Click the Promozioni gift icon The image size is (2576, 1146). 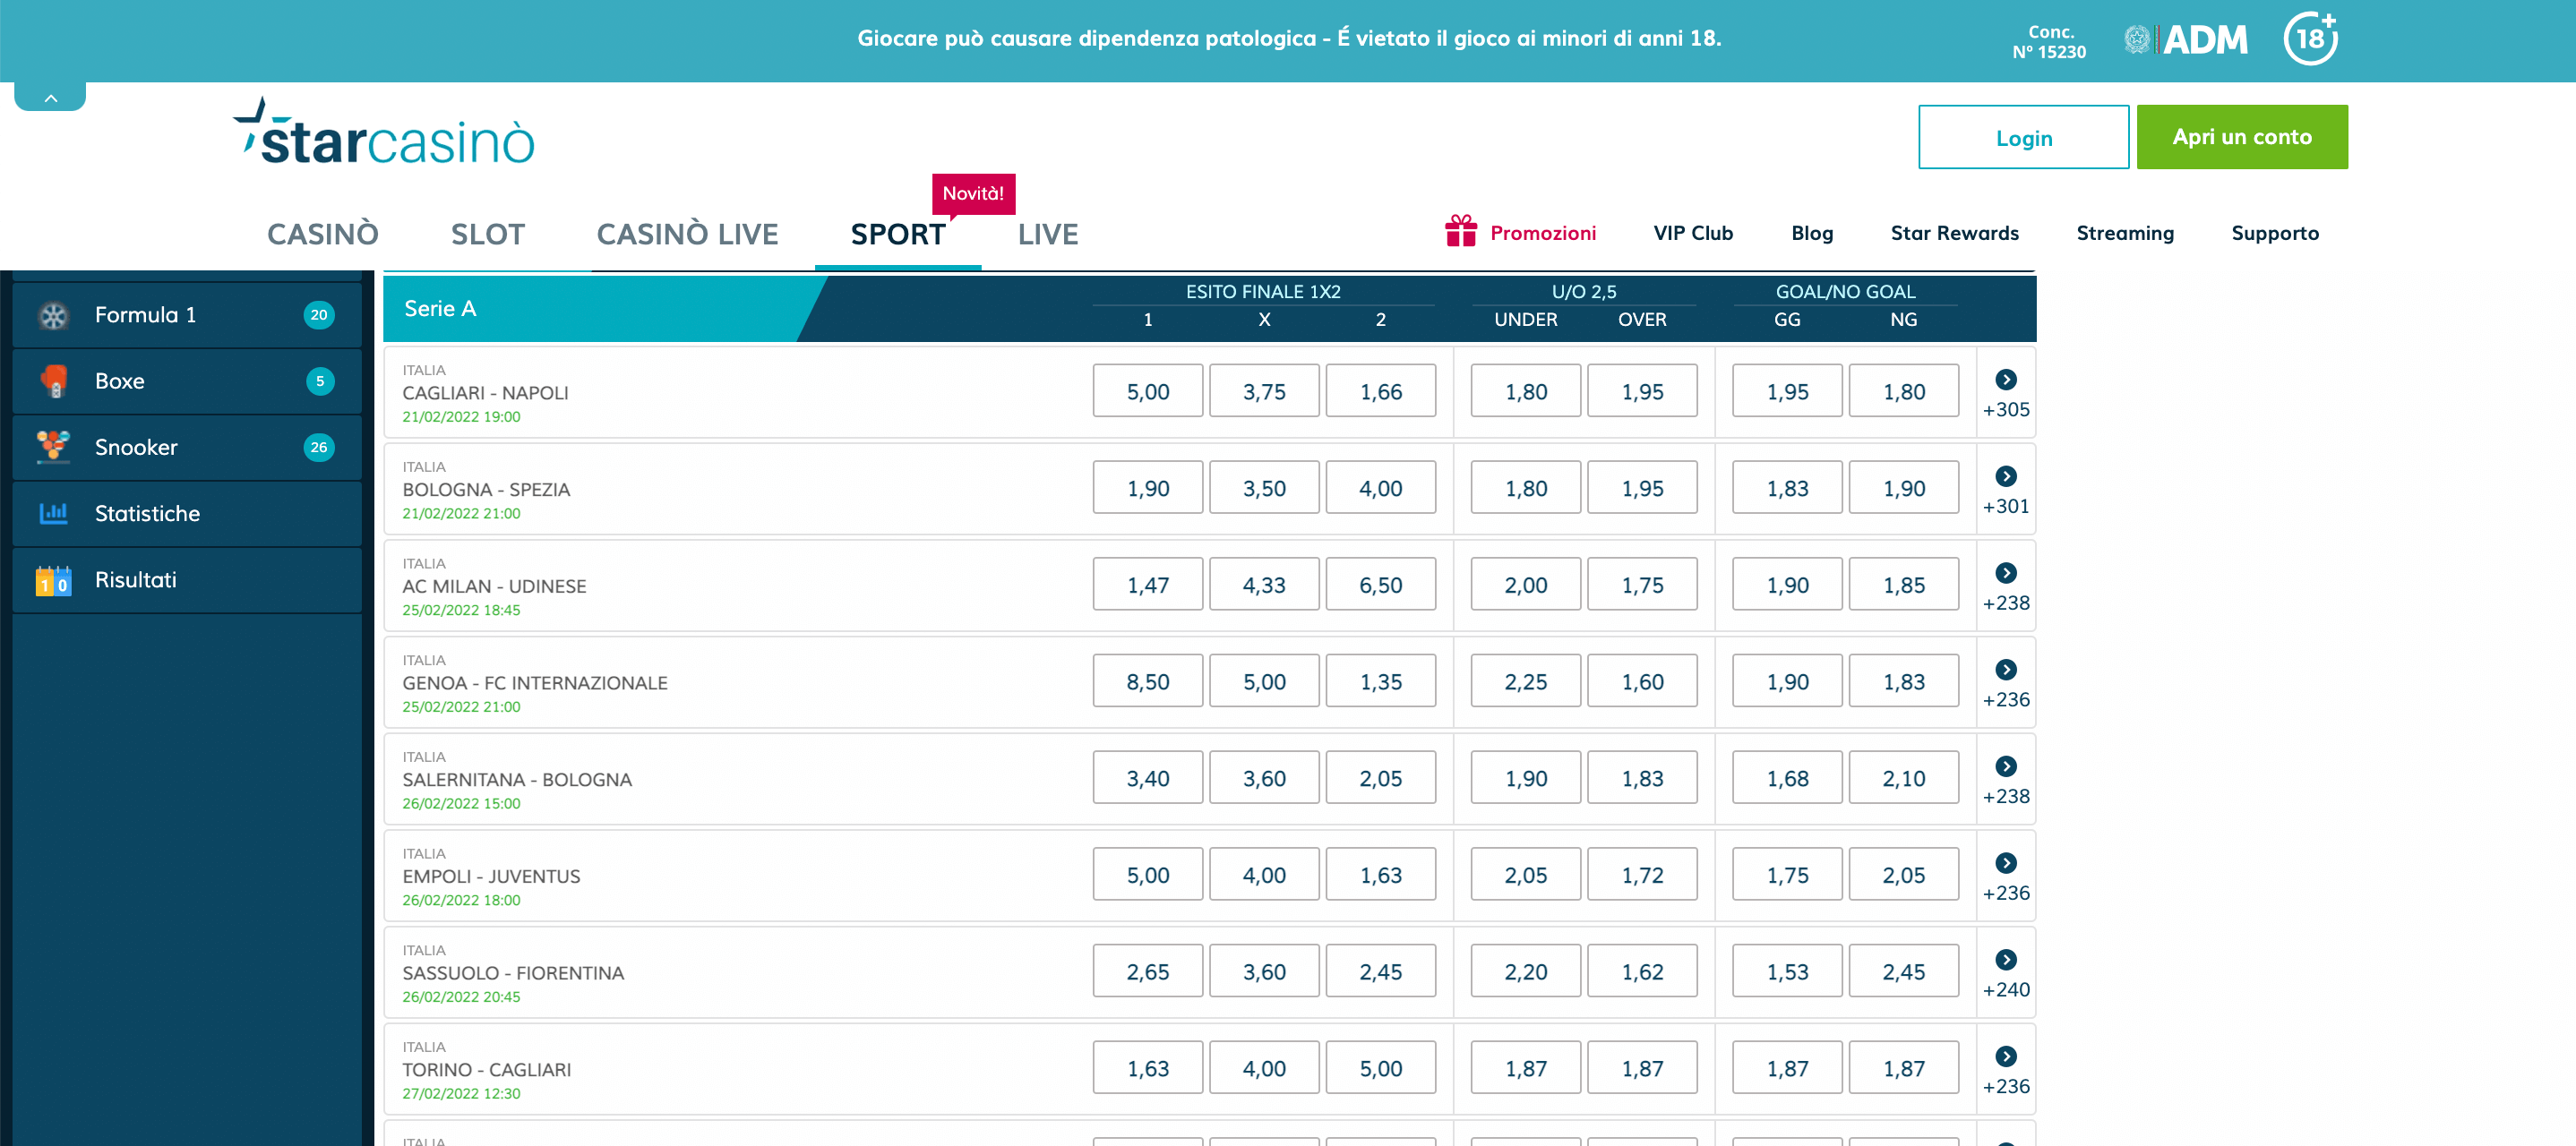pos(1460,232)
